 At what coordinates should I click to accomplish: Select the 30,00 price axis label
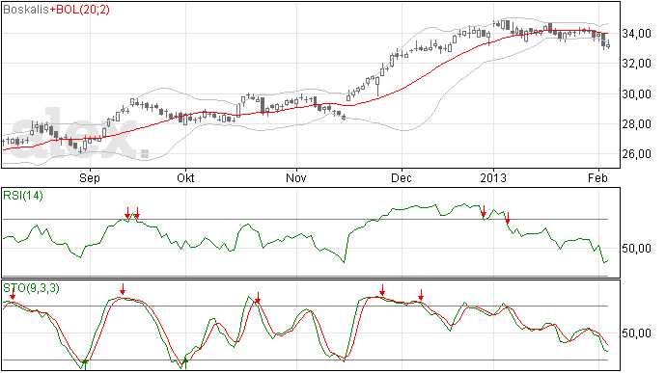[636, 94]
